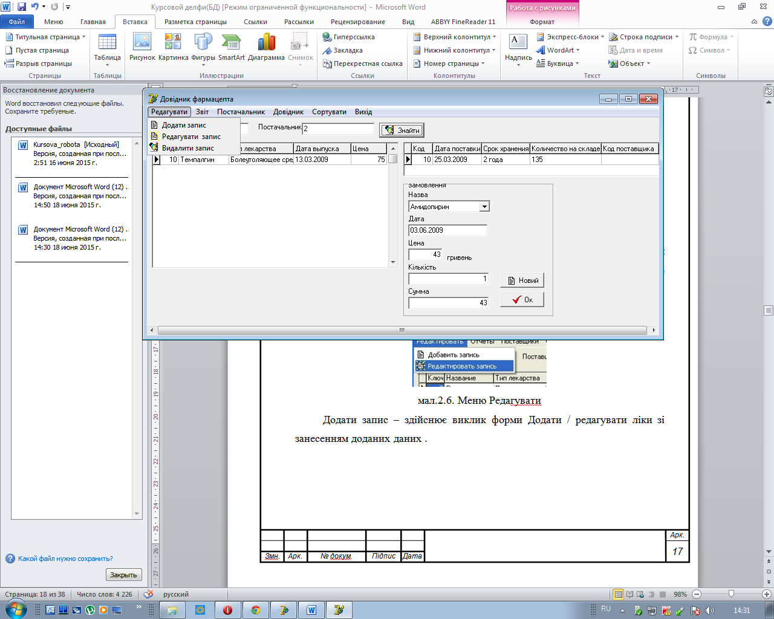Focus the Постачальник search field
The width and height of the screenshot is (774, 619).
coord(338,129)
